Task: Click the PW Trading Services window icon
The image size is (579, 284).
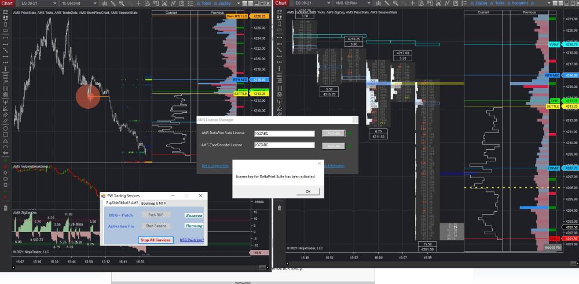Action: [104, 196]
